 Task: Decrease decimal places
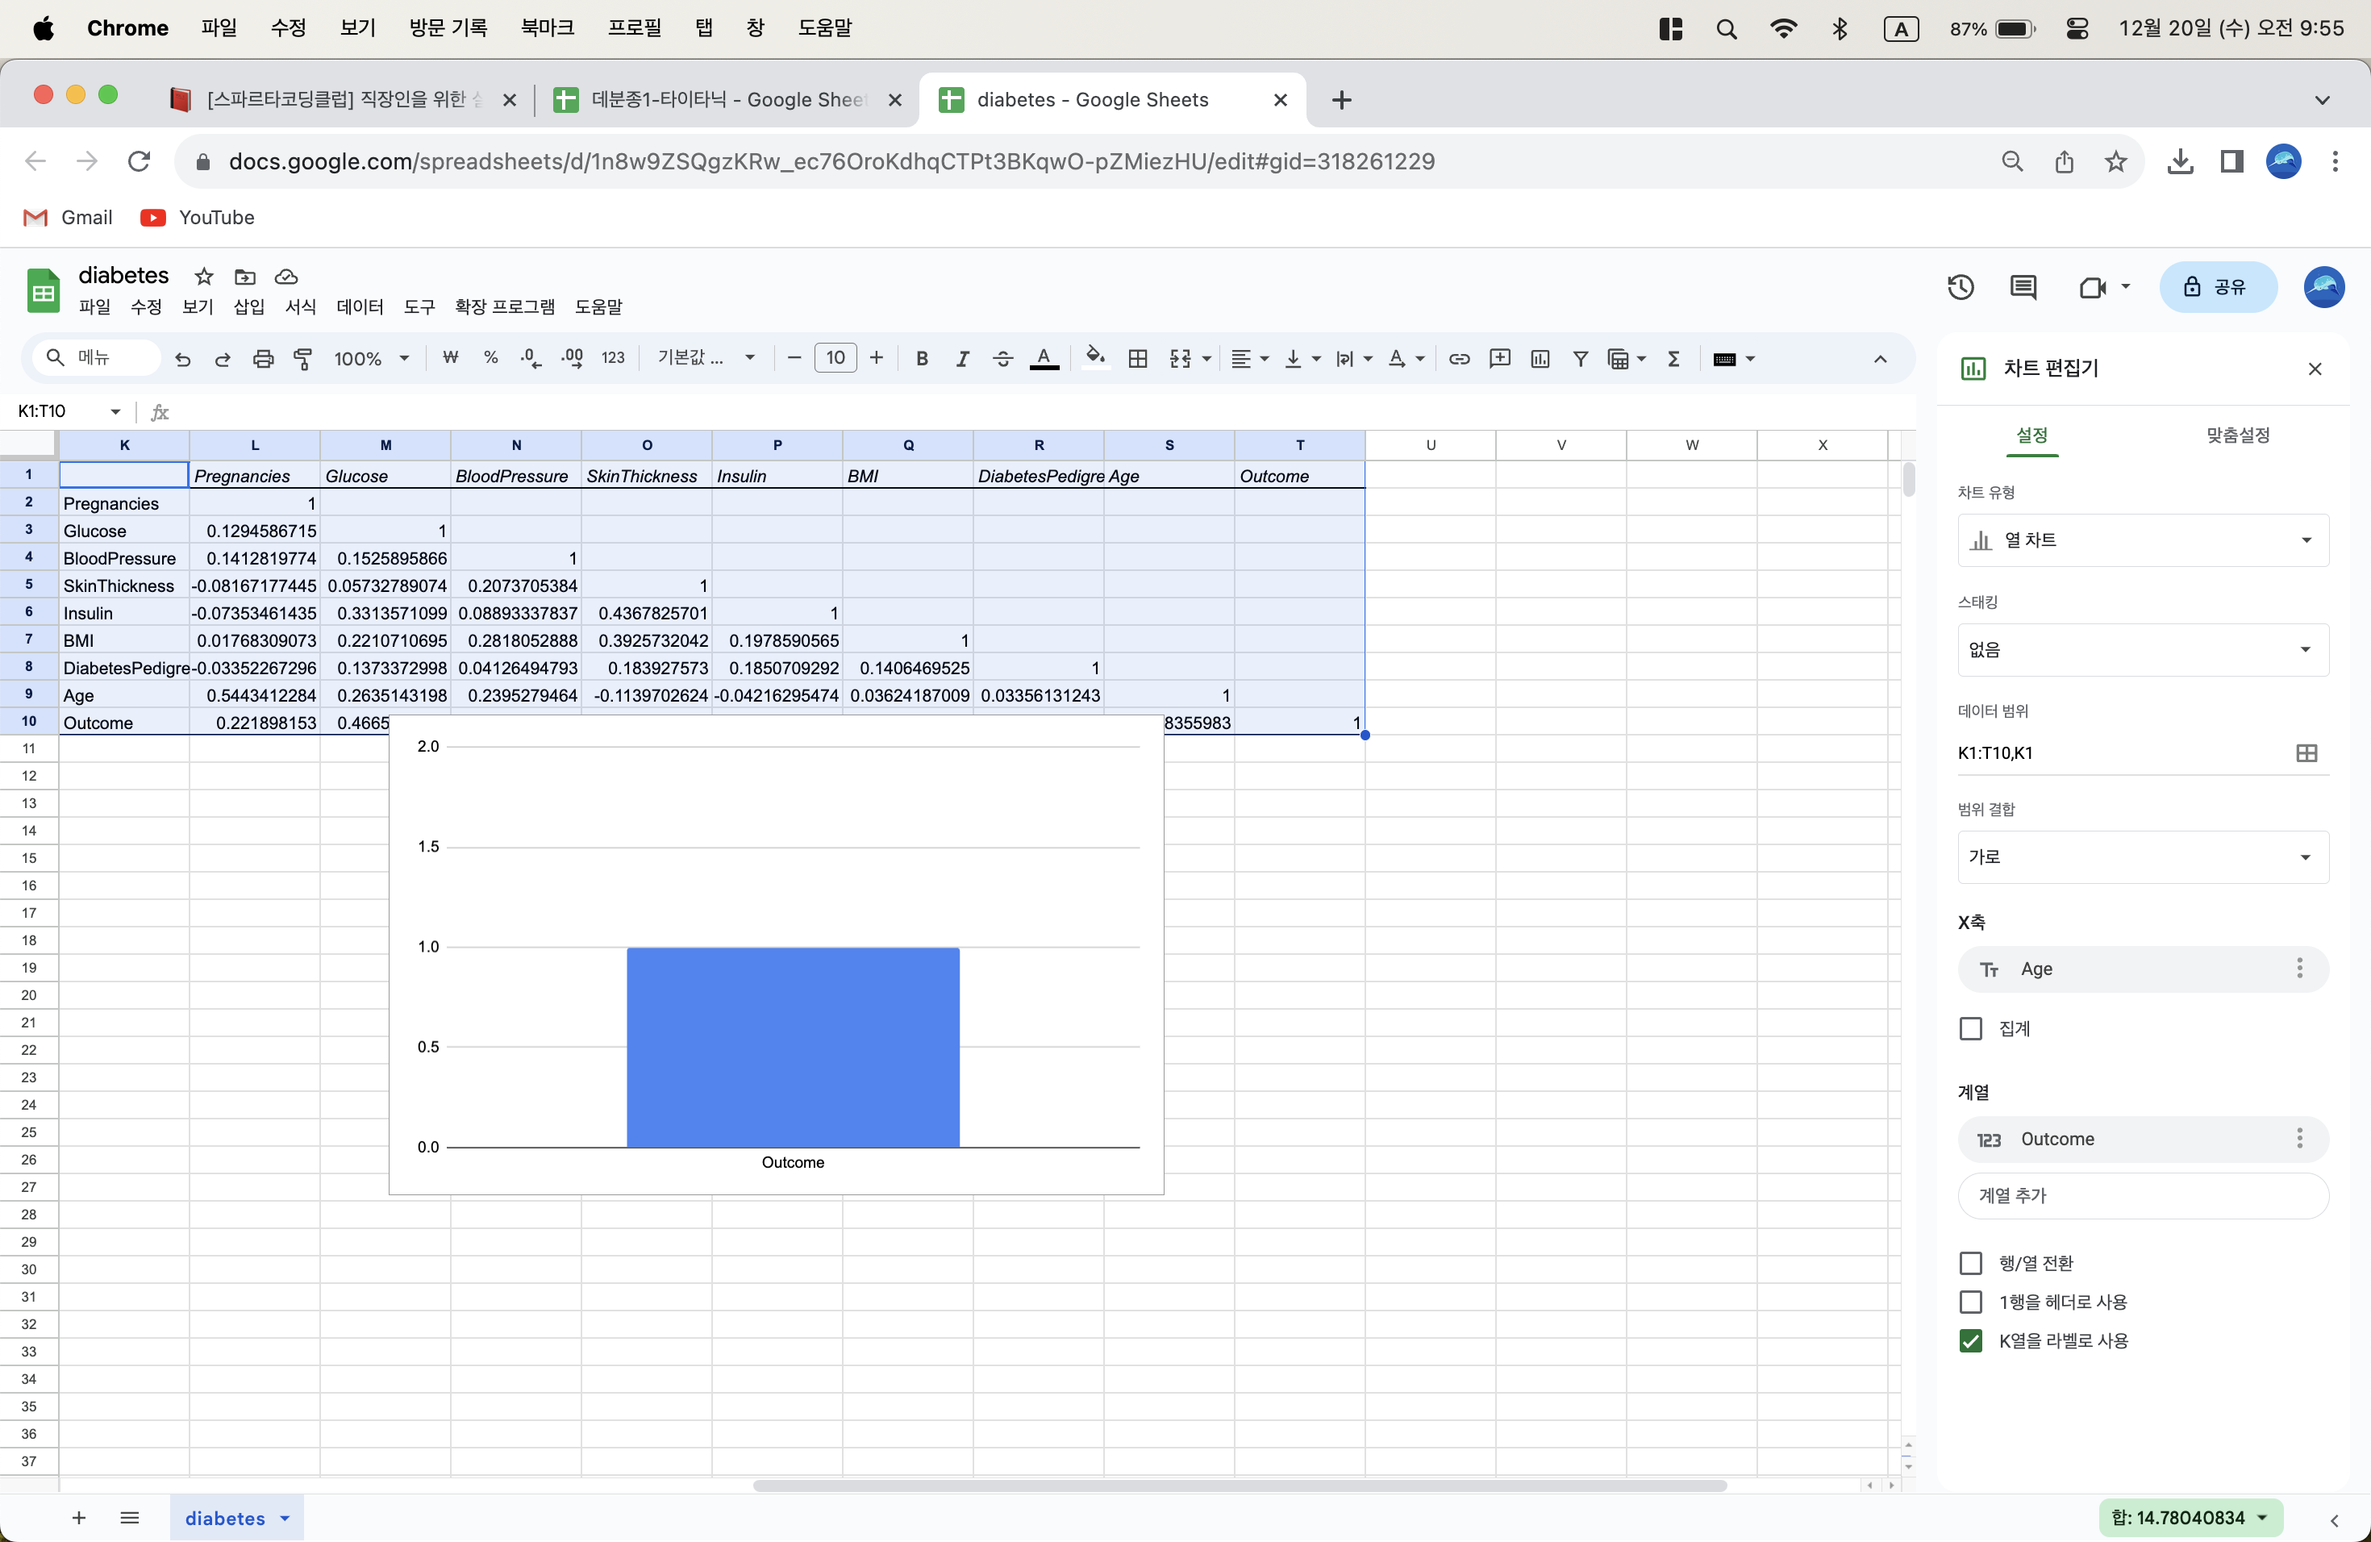[531, 359]
